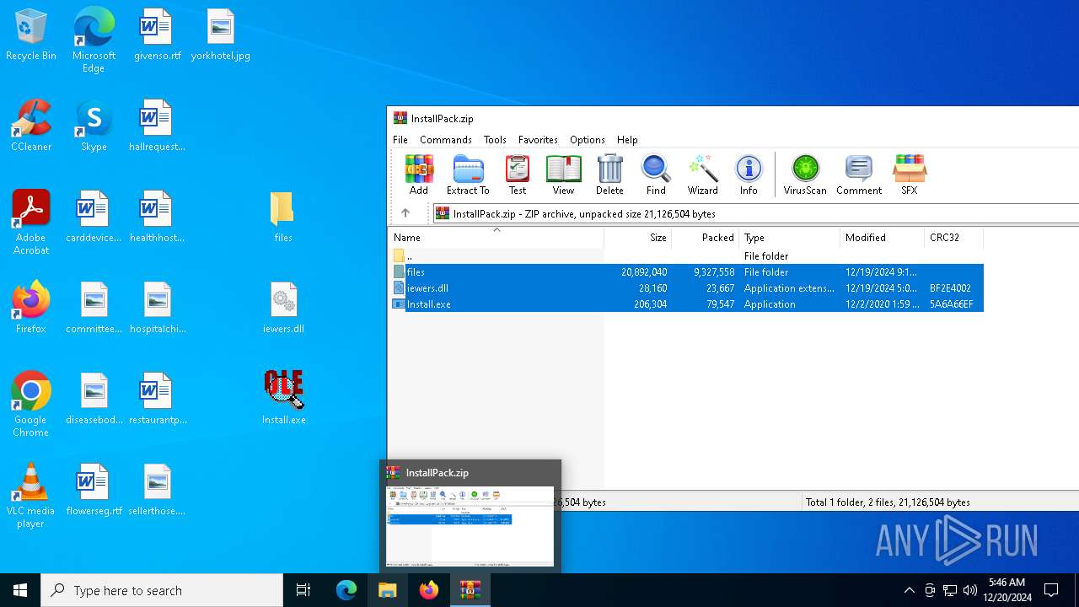
Task: Open the Help menu
Action: pyautogui.click(x=627, y=140)
